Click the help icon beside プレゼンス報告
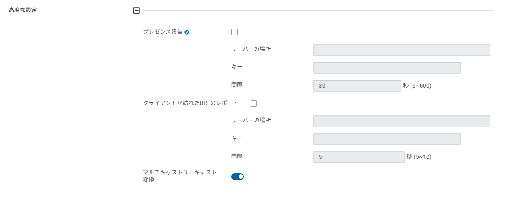 (187, 32)
